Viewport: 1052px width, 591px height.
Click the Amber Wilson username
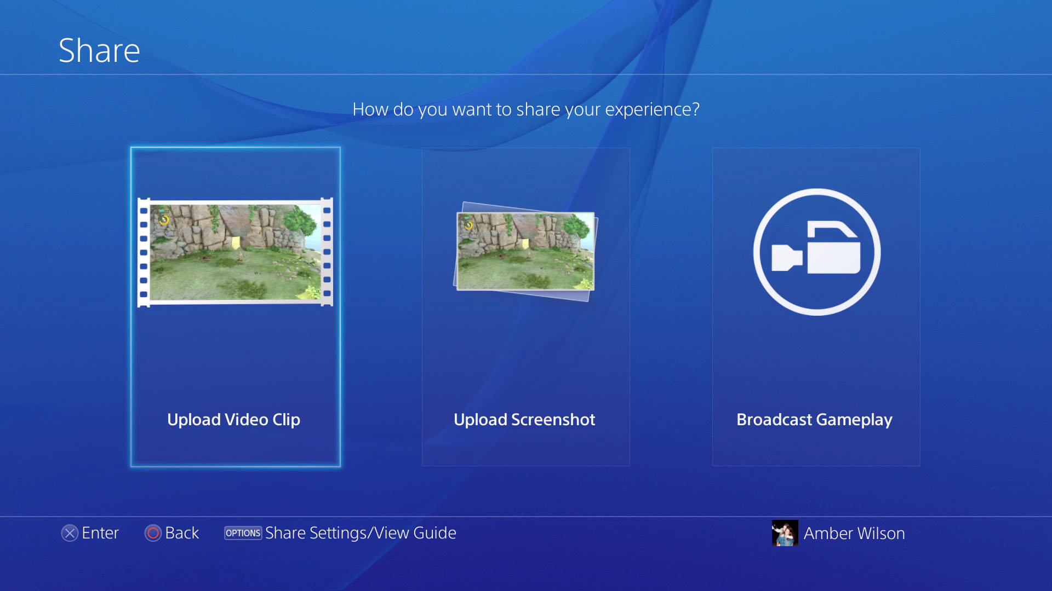click(x=854, y=534)
